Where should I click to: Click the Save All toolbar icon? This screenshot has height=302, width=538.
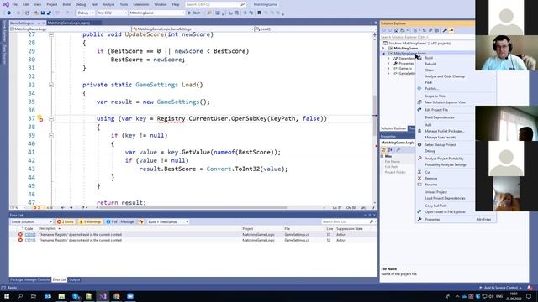point(49,13)
